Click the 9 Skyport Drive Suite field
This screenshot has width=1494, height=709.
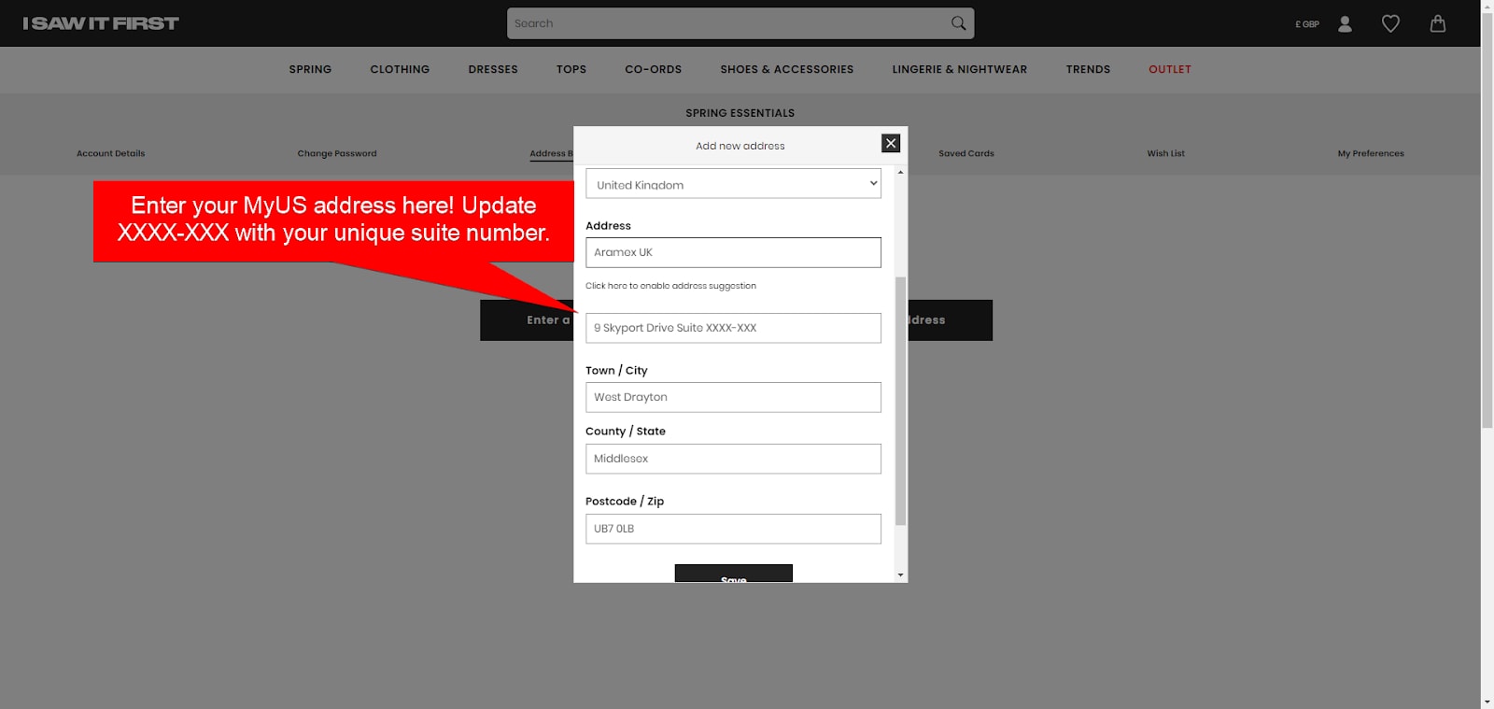(733, 328)
